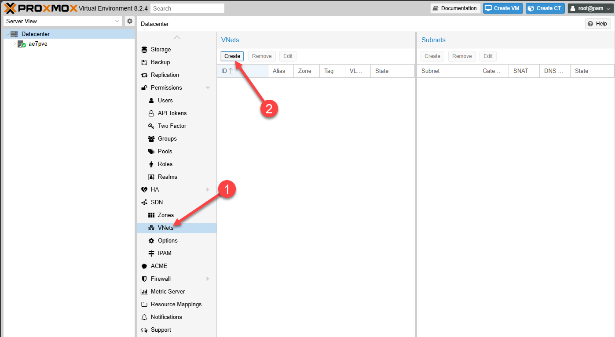
Task: Click the API Tokens icon
Action: coord(151,113)
